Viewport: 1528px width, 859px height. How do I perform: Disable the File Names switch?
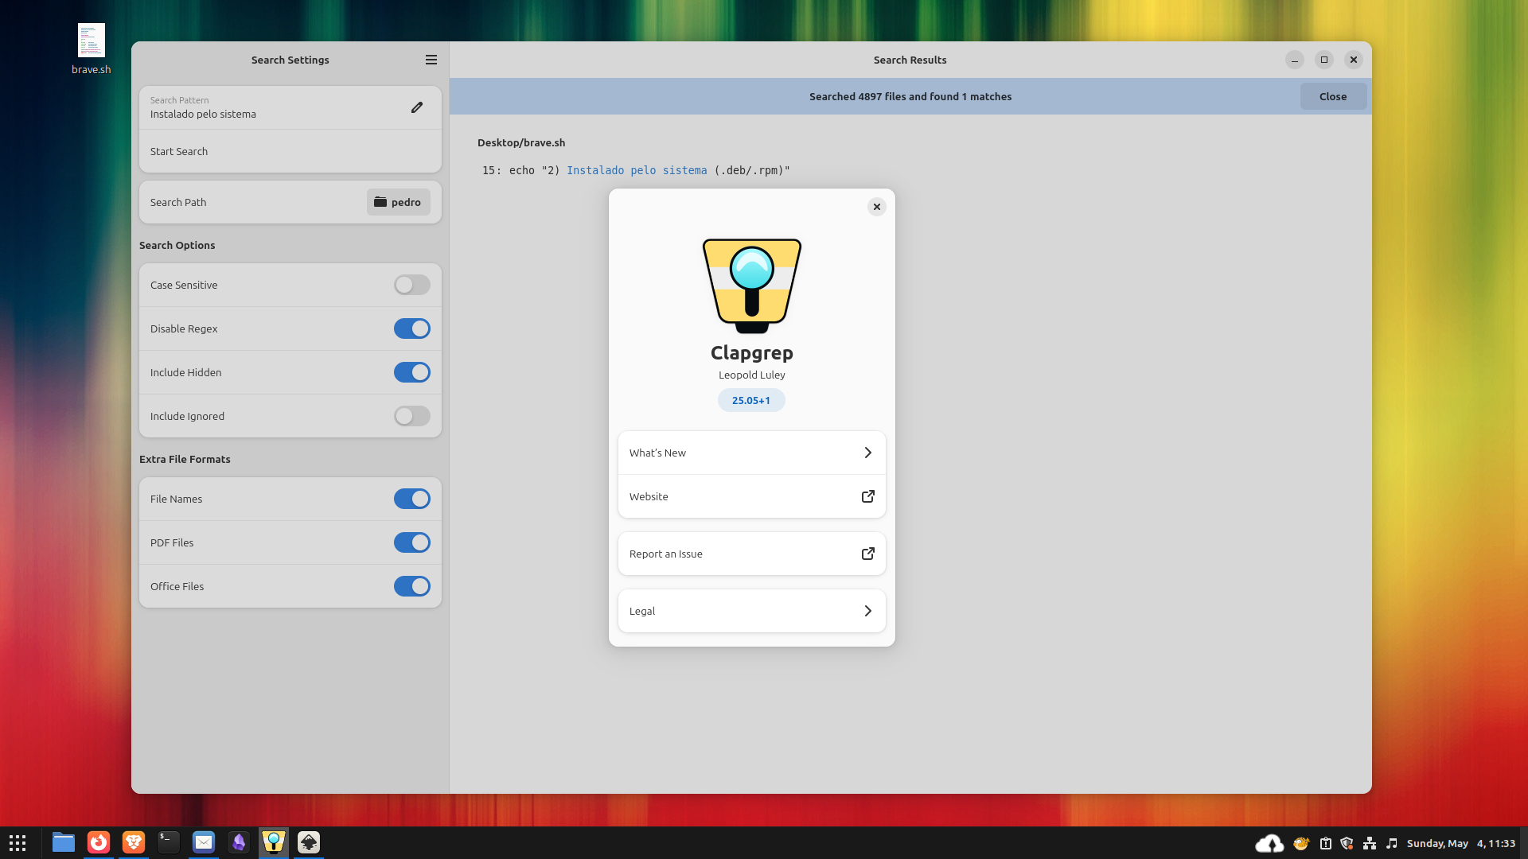coord(412,499)
